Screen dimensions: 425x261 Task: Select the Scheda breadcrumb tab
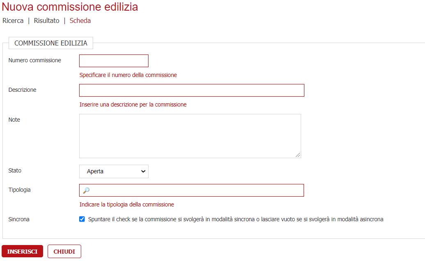(x=80, y=20)
